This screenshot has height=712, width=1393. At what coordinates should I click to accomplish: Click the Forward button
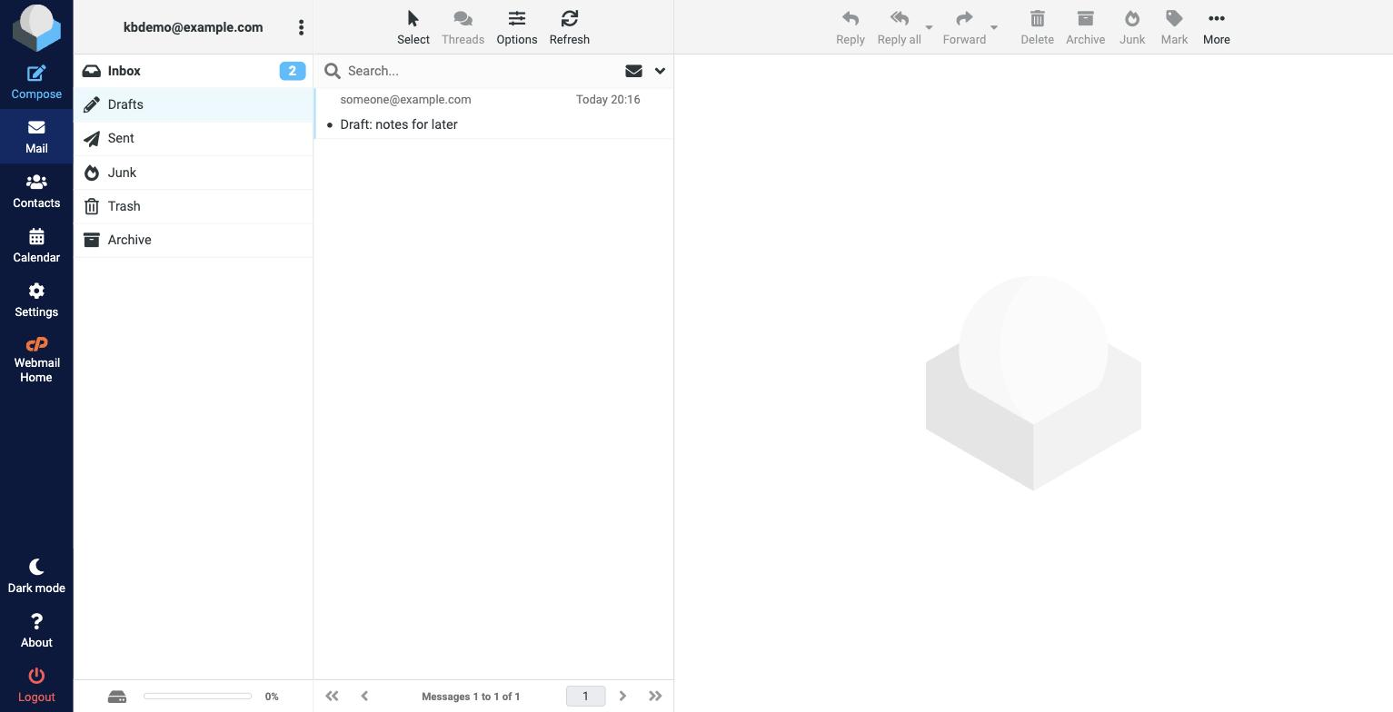point(964,27)
